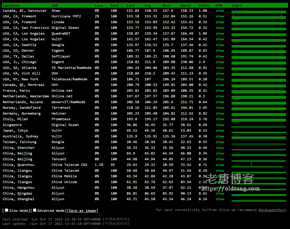The image size is (290, 229).
Task: Show MTR for Qingdao Aliyun row
Action: 220,193
